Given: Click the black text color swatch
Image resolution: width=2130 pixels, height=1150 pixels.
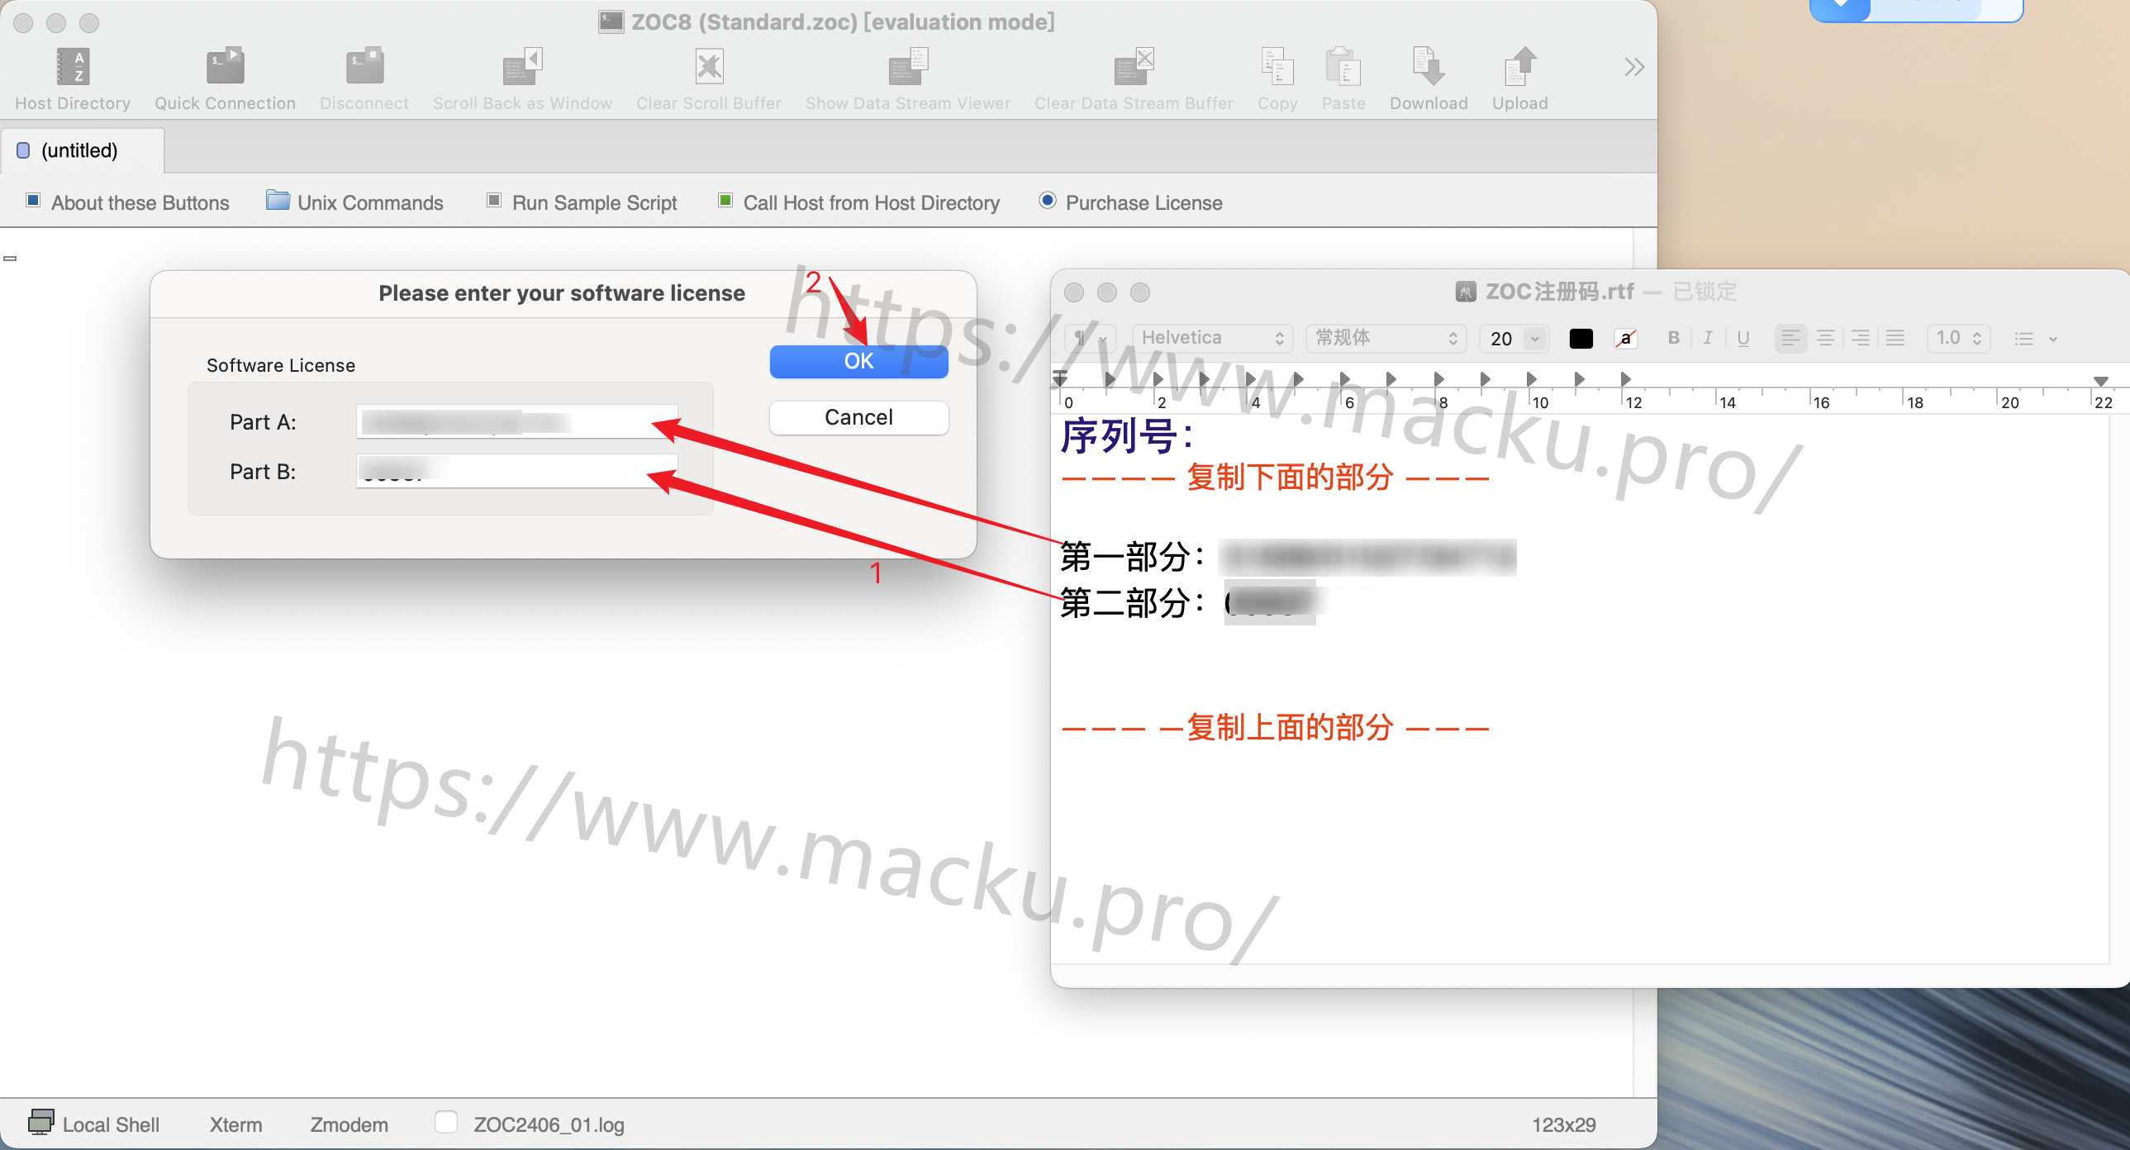Looking at the screenshot, I should 1580,339.
